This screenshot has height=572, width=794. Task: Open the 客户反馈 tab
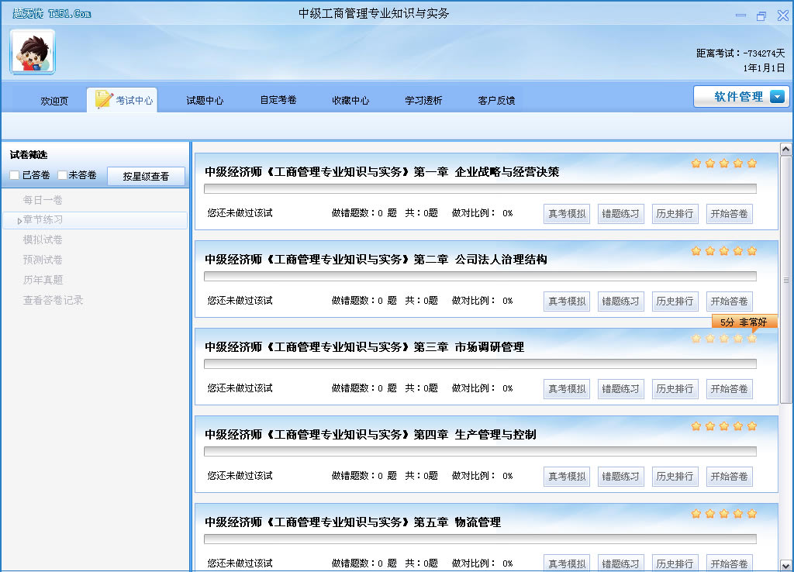496,101
